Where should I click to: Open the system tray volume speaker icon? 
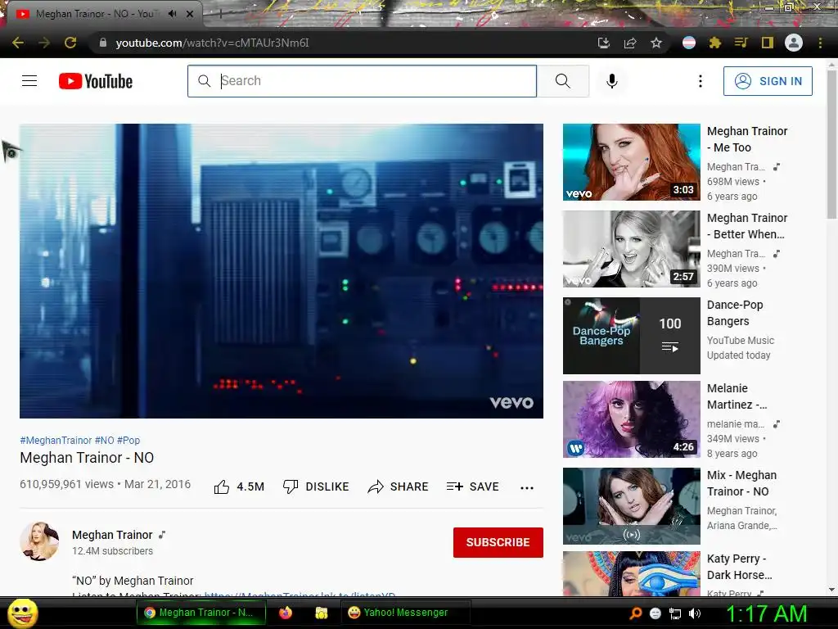click(x=695, y=613)
